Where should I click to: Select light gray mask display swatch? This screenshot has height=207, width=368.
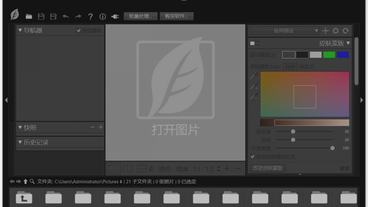click(x=316, y=55)
